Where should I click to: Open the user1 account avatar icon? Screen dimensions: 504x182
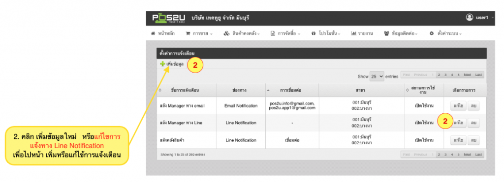(469, 17)
